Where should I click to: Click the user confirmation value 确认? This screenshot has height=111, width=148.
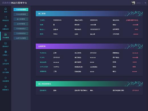click(x=92, y=90)
